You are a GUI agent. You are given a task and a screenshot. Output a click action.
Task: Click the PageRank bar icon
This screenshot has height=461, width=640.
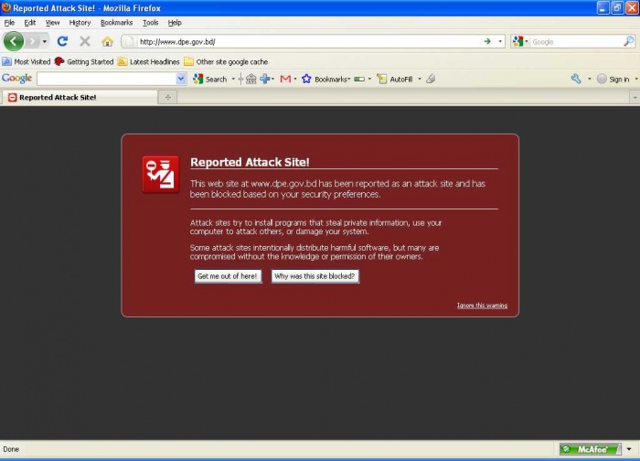click(x=359, y=80)
